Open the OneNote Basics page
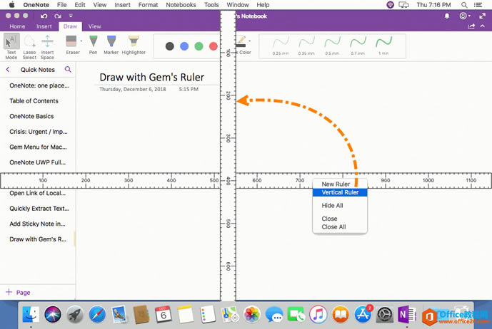The image size is (492, 329). pyautogui.click(x=31, y=116)
